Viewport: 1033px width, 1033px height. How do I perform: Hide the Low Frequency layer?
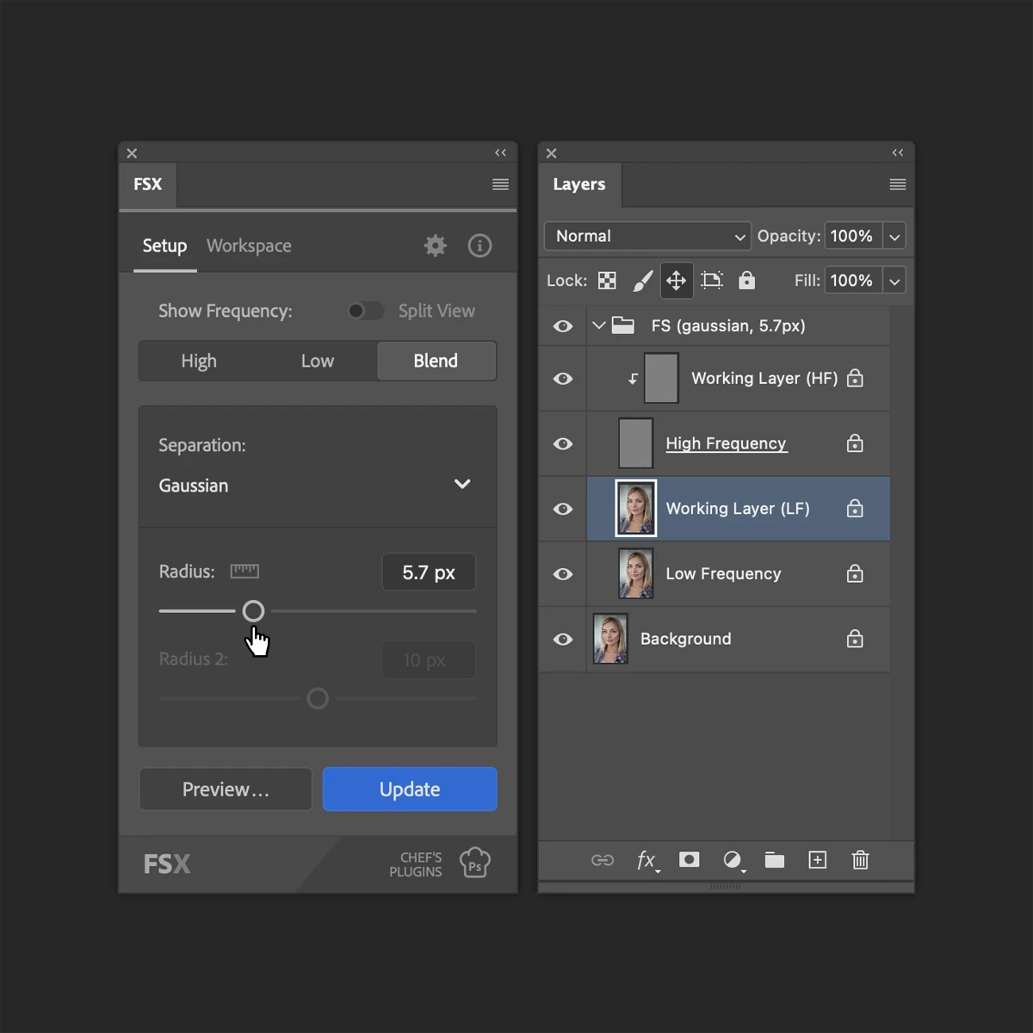coord(563,574)
